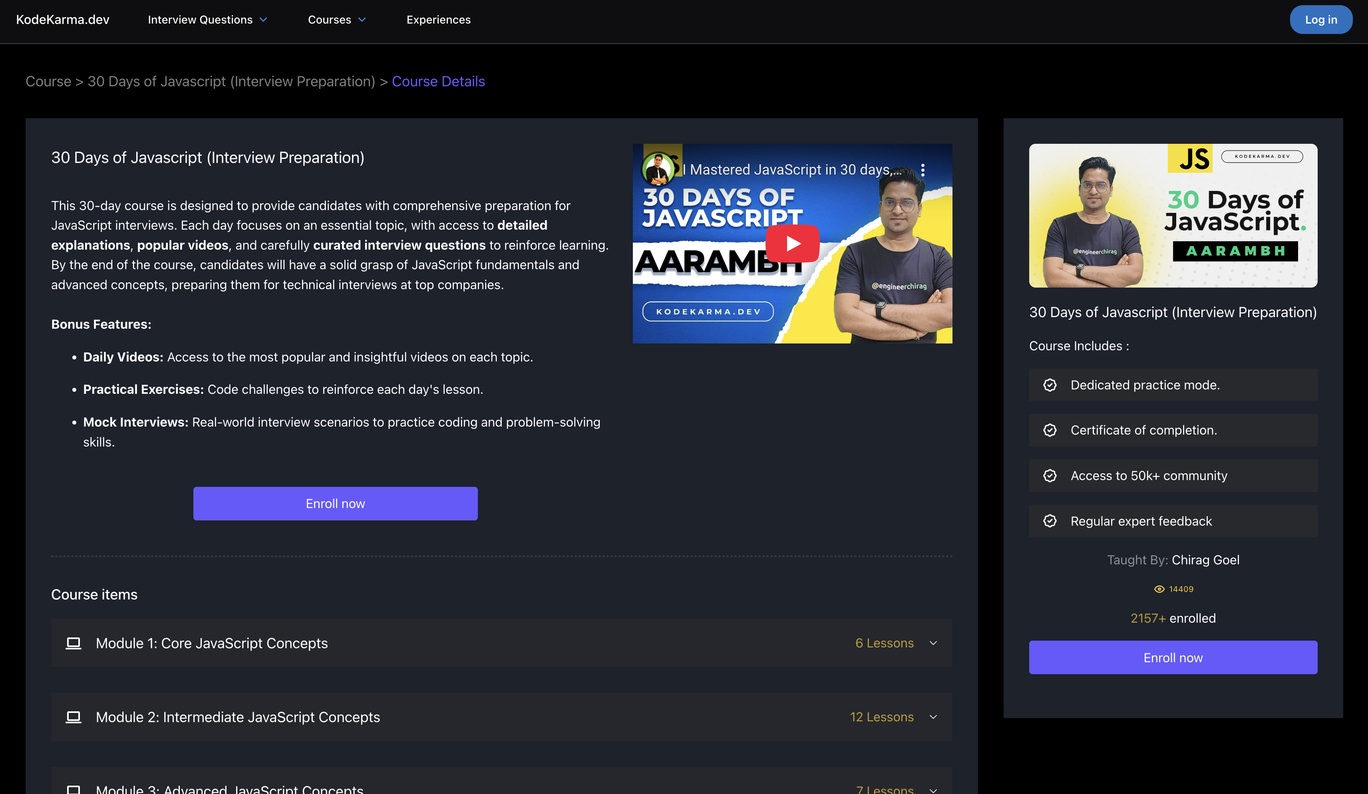
Task: Open the Courses dropdown in navbar
Action: coord(336,20)
